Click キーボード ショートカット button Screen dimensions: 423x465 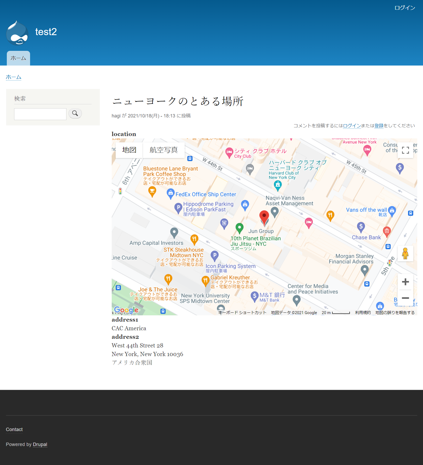tap(242, 312)
